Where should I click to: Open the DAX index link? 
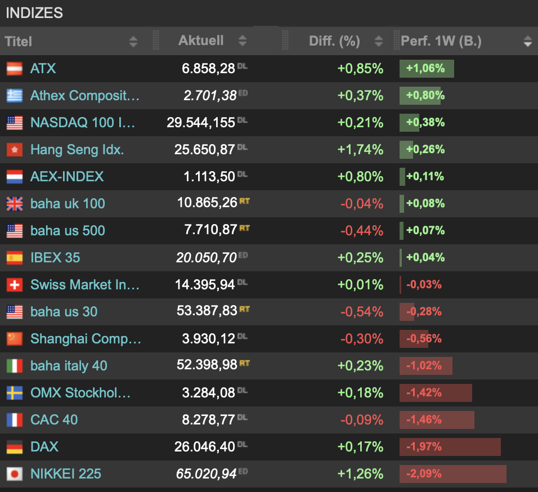tap(44, 447)
